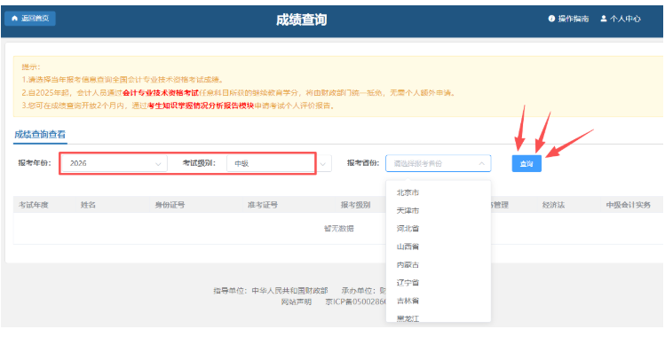This screenshot has height=337, width=665.
Task: Collapse the 报考省份 list with the up arrow
Action: (x=482, y=163)
